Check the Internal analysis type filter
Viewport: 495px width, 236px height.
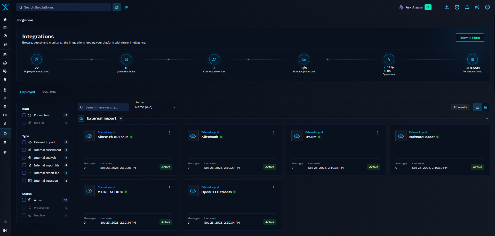[x=24, y=158]
